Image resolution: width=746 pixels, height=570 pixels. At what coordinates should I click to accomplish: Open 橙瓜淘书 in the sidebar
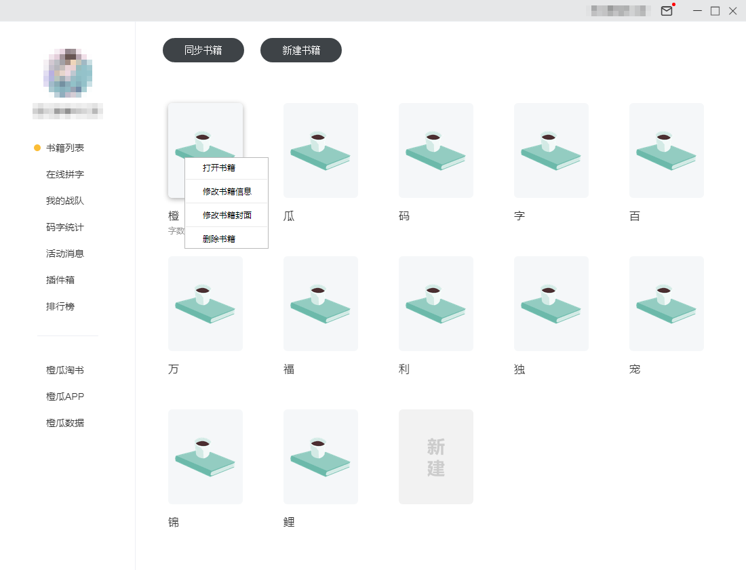pyautogui.click(x=66, y=370)
